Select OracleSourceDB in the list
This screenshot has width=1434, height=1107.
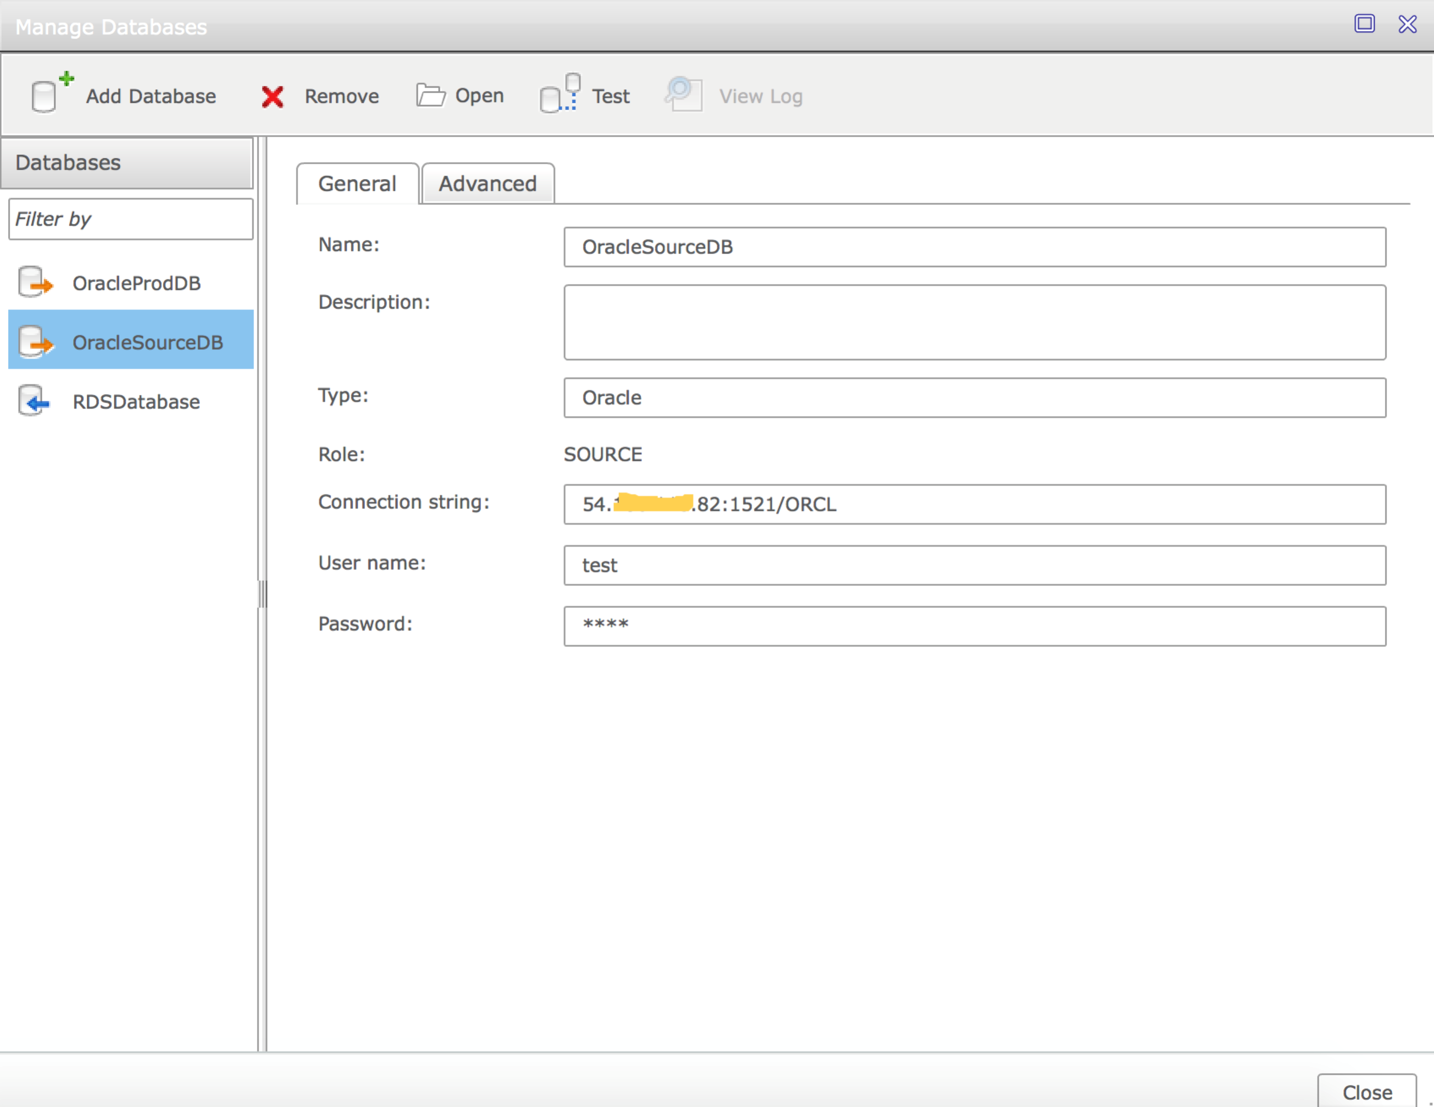pos(131,339)
